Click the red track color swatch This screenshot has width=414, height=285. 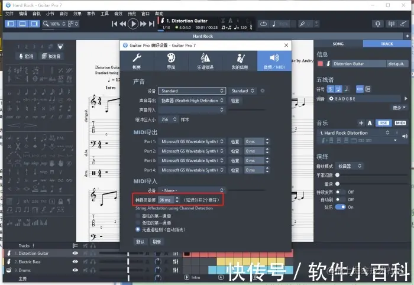pos(321,64)
